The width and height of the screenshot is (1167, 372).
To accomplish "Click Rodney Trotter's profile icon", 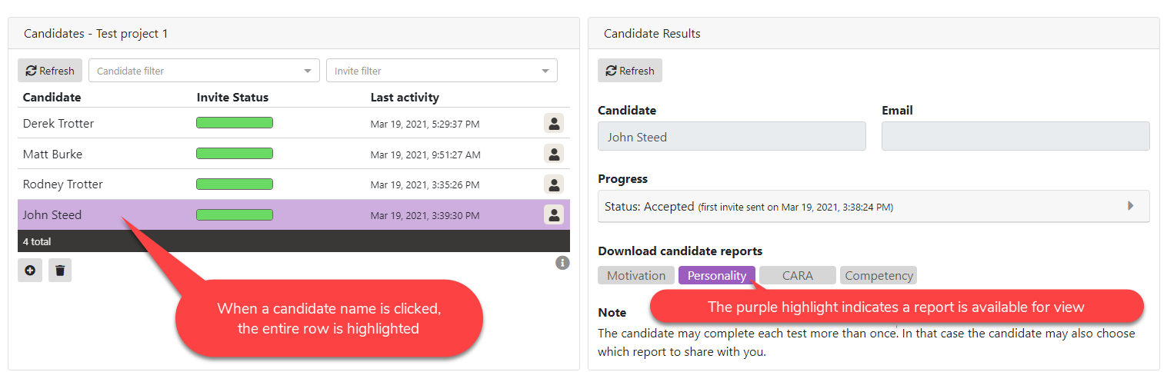I will pyautogui.click(x=554, y=184).
